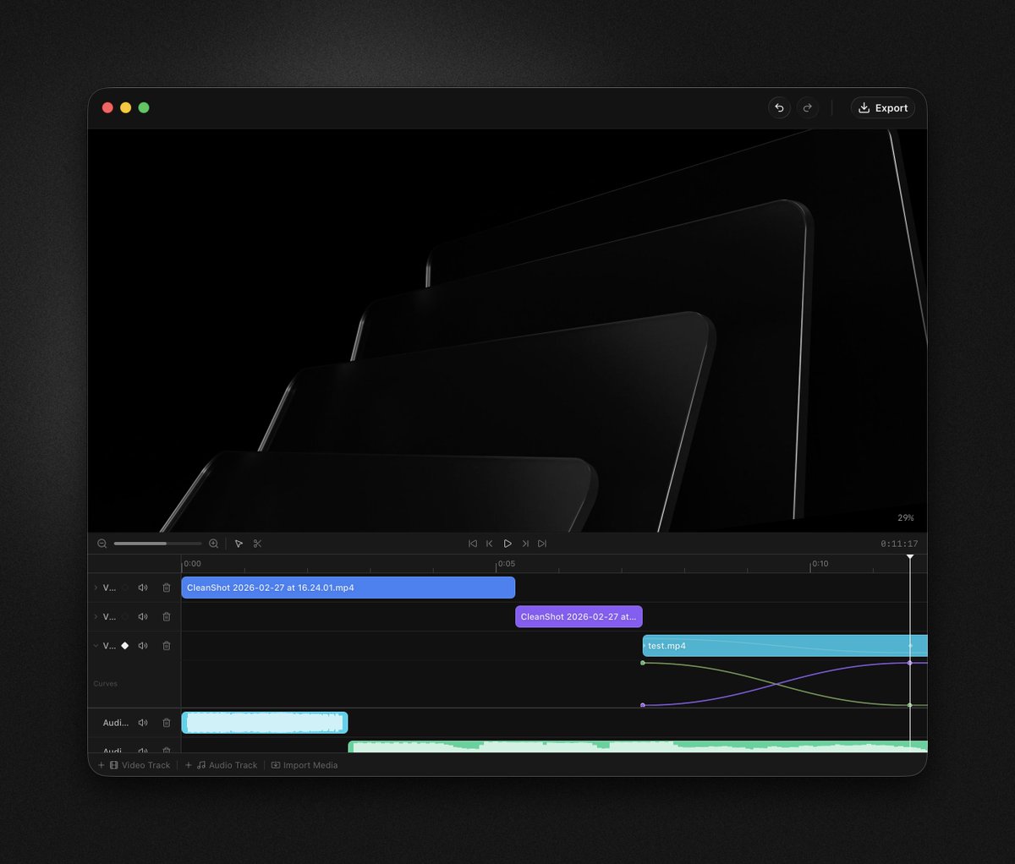
Task: Play the timeline preview
Action: tap(507, 544)
